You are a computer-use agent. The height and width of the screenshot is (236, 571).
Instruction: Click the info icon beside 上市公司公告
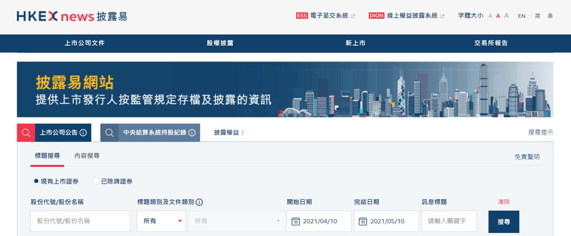(83, 132)
